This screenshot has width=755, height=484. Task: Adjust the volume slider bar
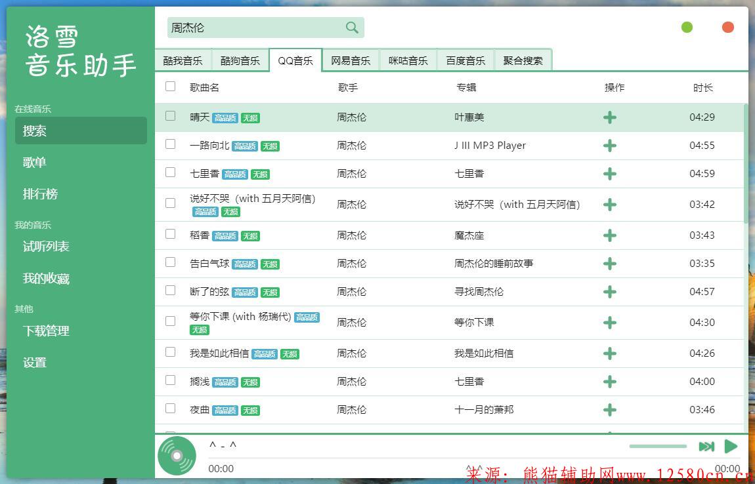(658, 447)
